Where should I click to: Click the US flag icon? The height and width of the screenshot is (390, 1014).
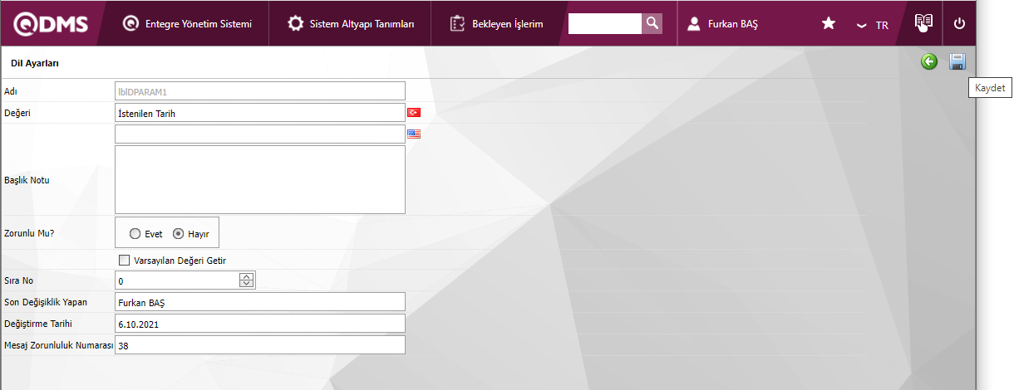tap(413, 134)
